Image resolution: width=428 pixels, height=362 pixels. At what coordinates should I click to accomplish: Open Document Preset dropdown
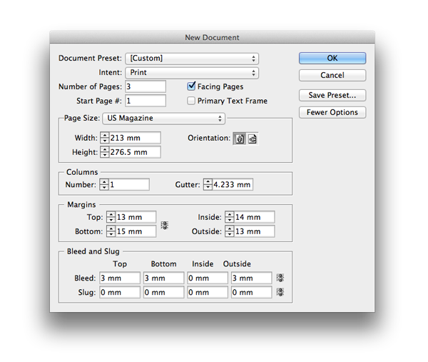point(192,59)
